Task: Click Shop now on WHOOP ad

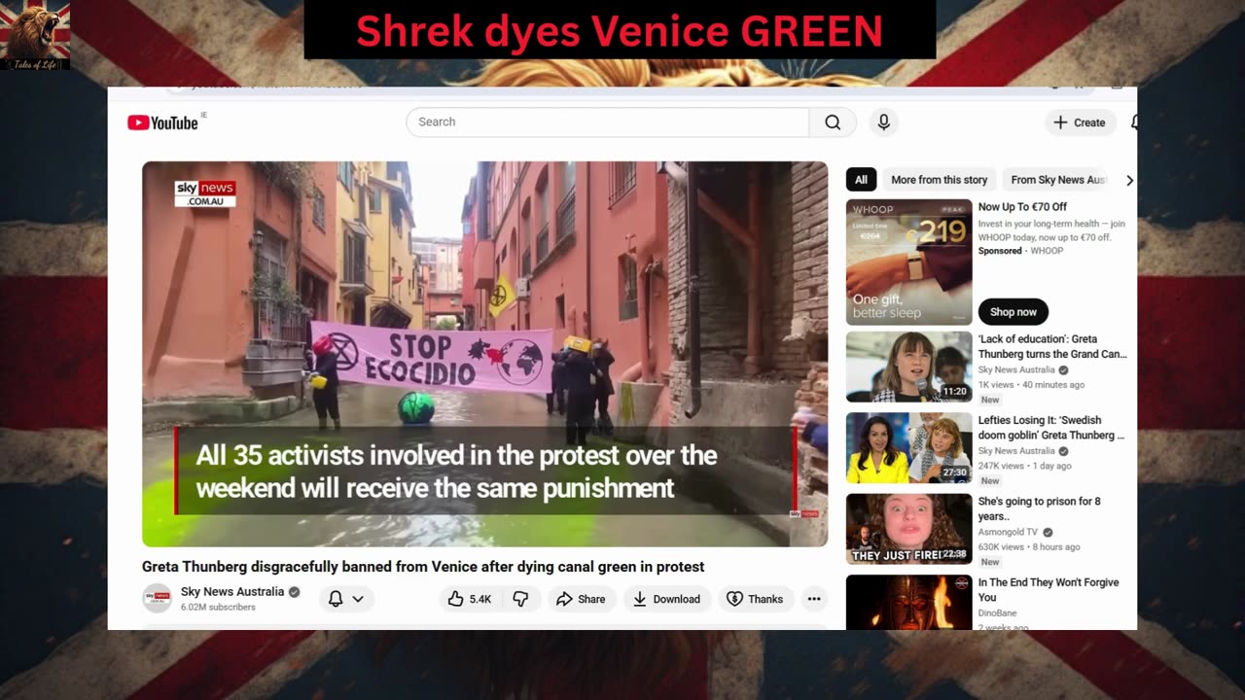Action: [1014, 312]
